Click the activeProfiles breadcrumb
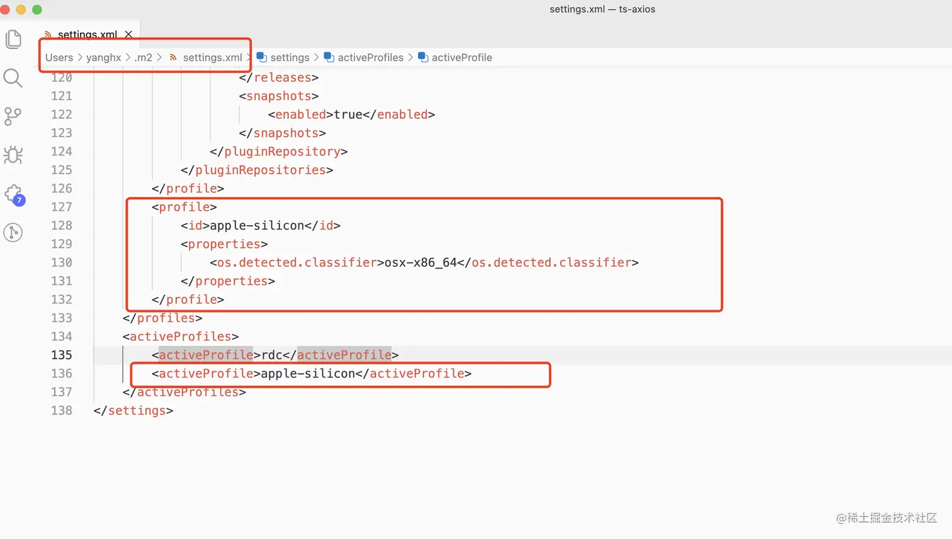The height and width of the screenshot is (539, 952). point(370,57)
